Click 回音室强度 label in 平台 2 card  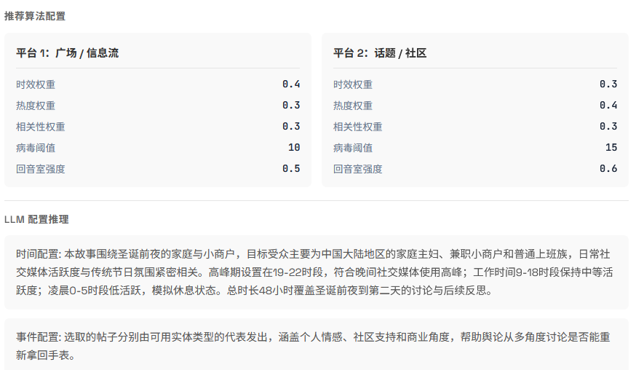pos(358,169)
